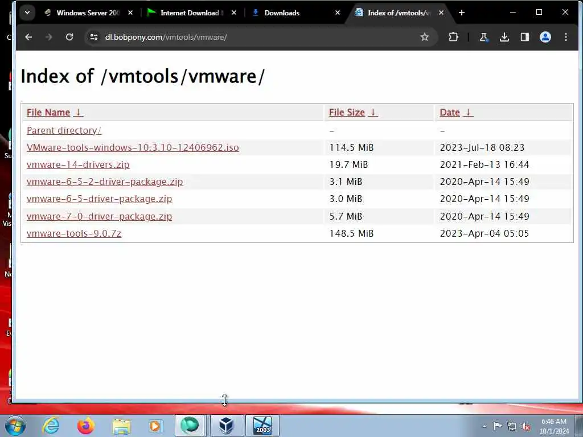Click the forward navigation arrow
This screenshot has height=437, width=583.
[x=49, y=37]
